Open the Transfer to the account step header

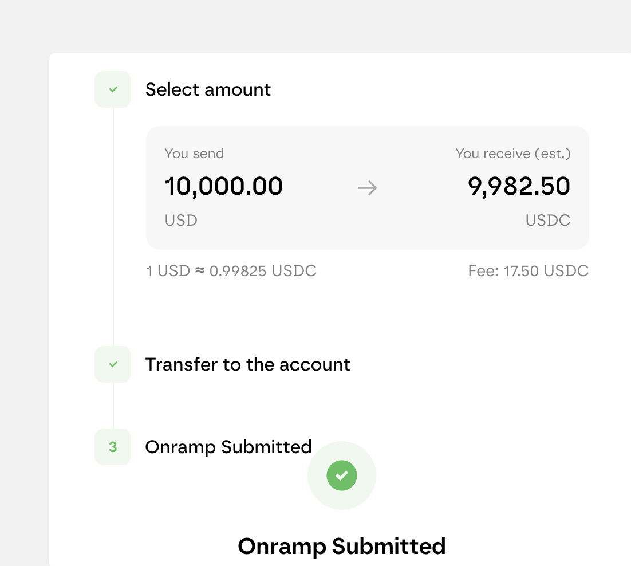[248, 364]
